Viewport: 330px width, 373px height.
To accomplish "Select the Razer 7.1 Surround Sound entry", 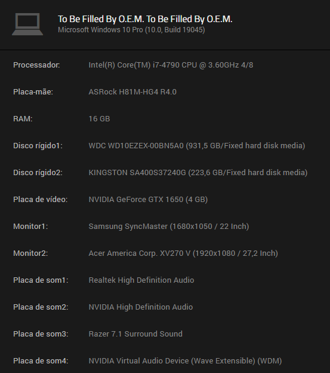I will click(135, 334).
